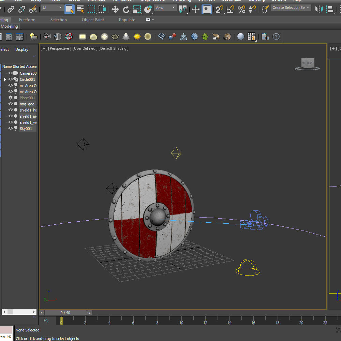Pick the Select and Scale tool
The image size is (341, 341).
[x=137, y=9]
